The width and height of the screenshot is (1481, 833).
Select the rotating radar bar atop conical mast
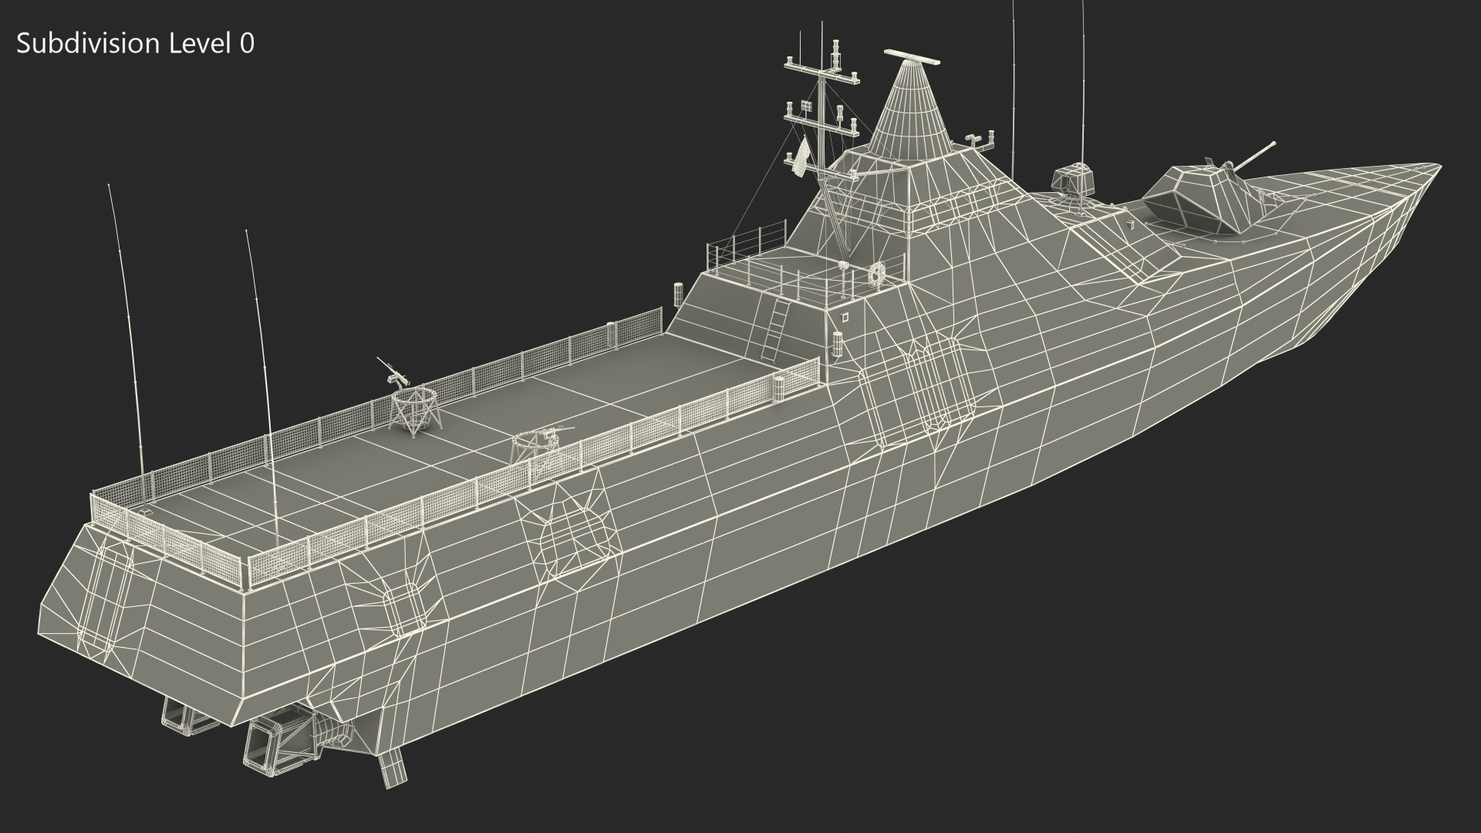pyautogui.click(x=912, y=56)
